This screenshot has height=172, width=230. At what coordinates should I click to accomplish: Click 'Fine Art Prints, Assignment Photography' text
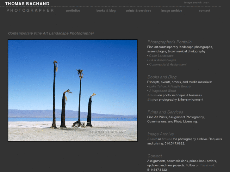pos(176,117)
